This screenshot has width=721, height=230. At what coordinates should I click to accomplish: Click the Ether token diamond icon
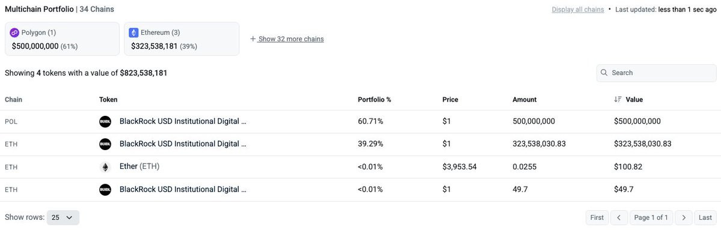[x=105, y=167]
